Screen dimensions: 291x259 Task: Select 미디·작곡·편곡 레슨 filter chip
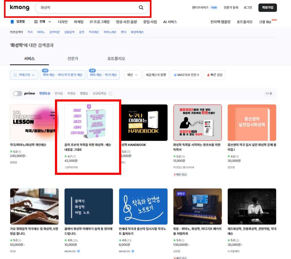[63, 75]
